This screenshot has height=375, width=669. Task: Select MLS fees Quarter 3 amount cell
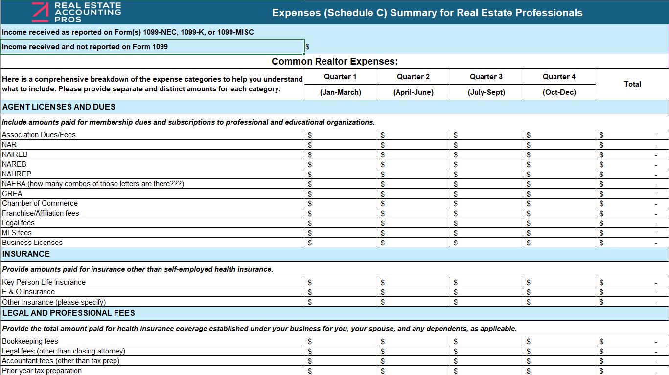point(486,233)
